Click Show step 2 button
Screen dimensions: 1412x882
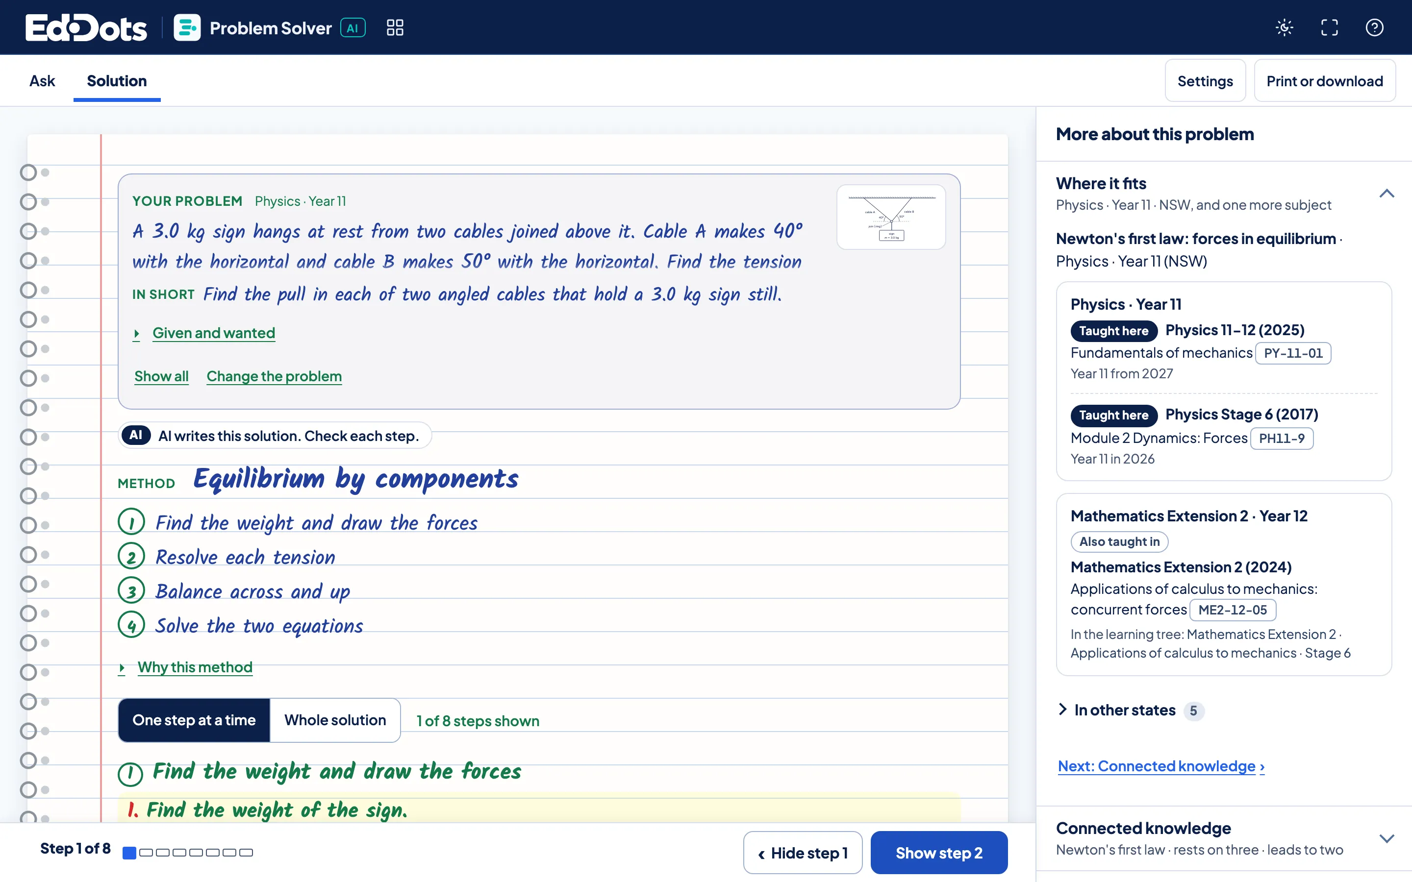tap(939, 853)
